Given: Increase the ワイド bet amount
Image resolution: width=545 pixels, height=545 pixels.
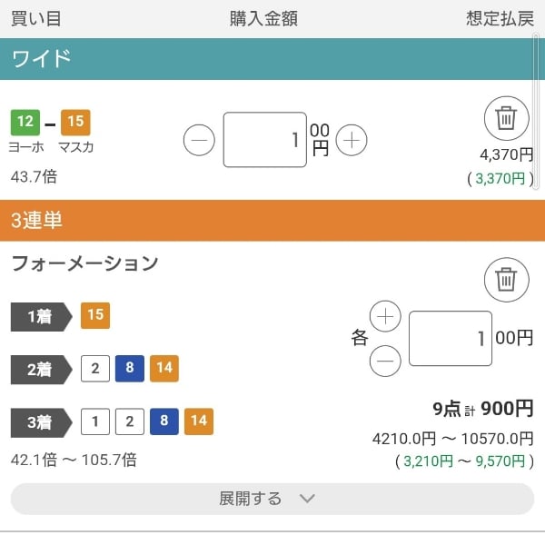Looking at the screenshot, I should point(352,140).
